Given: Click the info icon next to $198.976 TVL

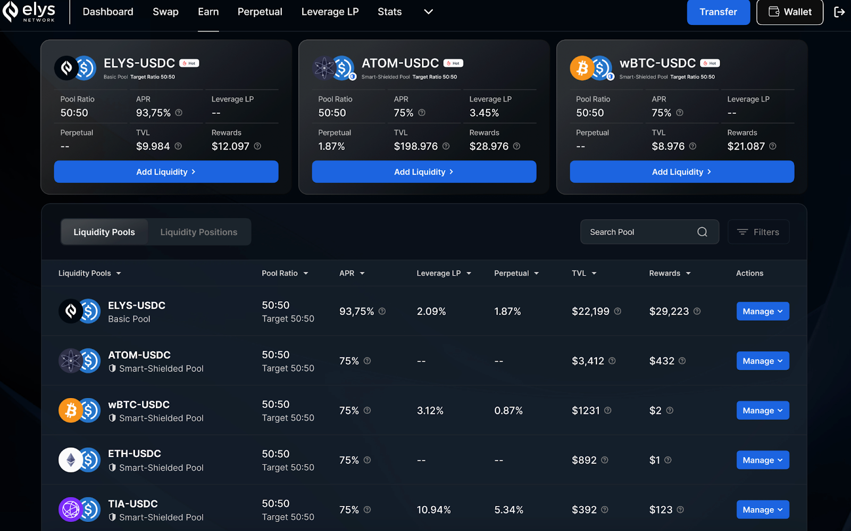Looking at the screenshot, I should pyautogui.click(x=446, y=146).
